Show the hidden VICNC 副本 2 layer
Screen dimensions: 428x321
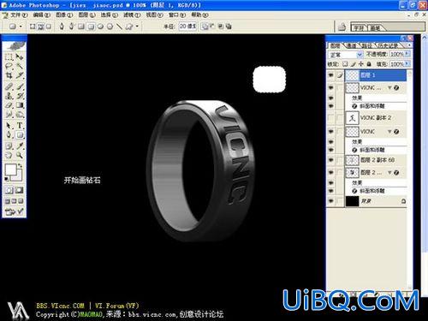click(331, 117)
